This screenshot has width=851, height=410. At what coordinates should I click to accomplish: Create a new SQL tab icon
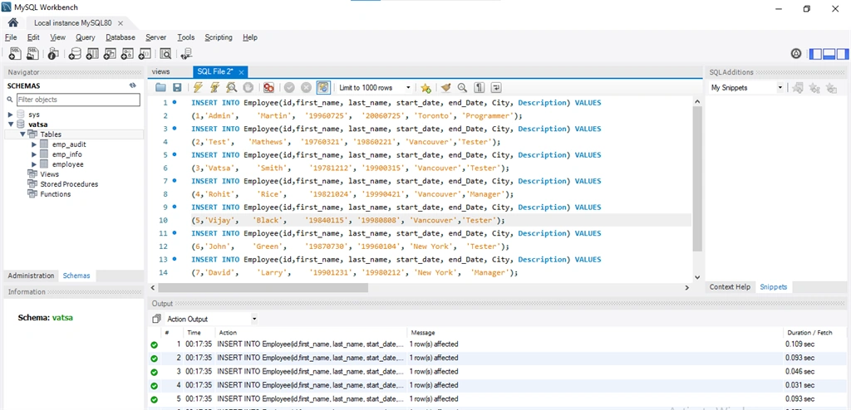[x=15, y=53]
